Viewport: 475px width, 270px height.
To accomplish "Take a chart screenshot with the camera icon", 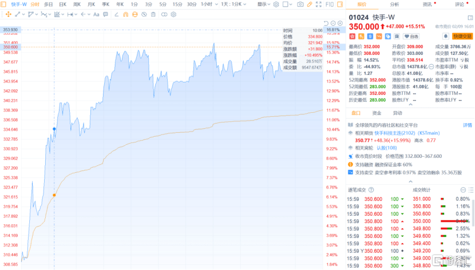I will 300,4.
